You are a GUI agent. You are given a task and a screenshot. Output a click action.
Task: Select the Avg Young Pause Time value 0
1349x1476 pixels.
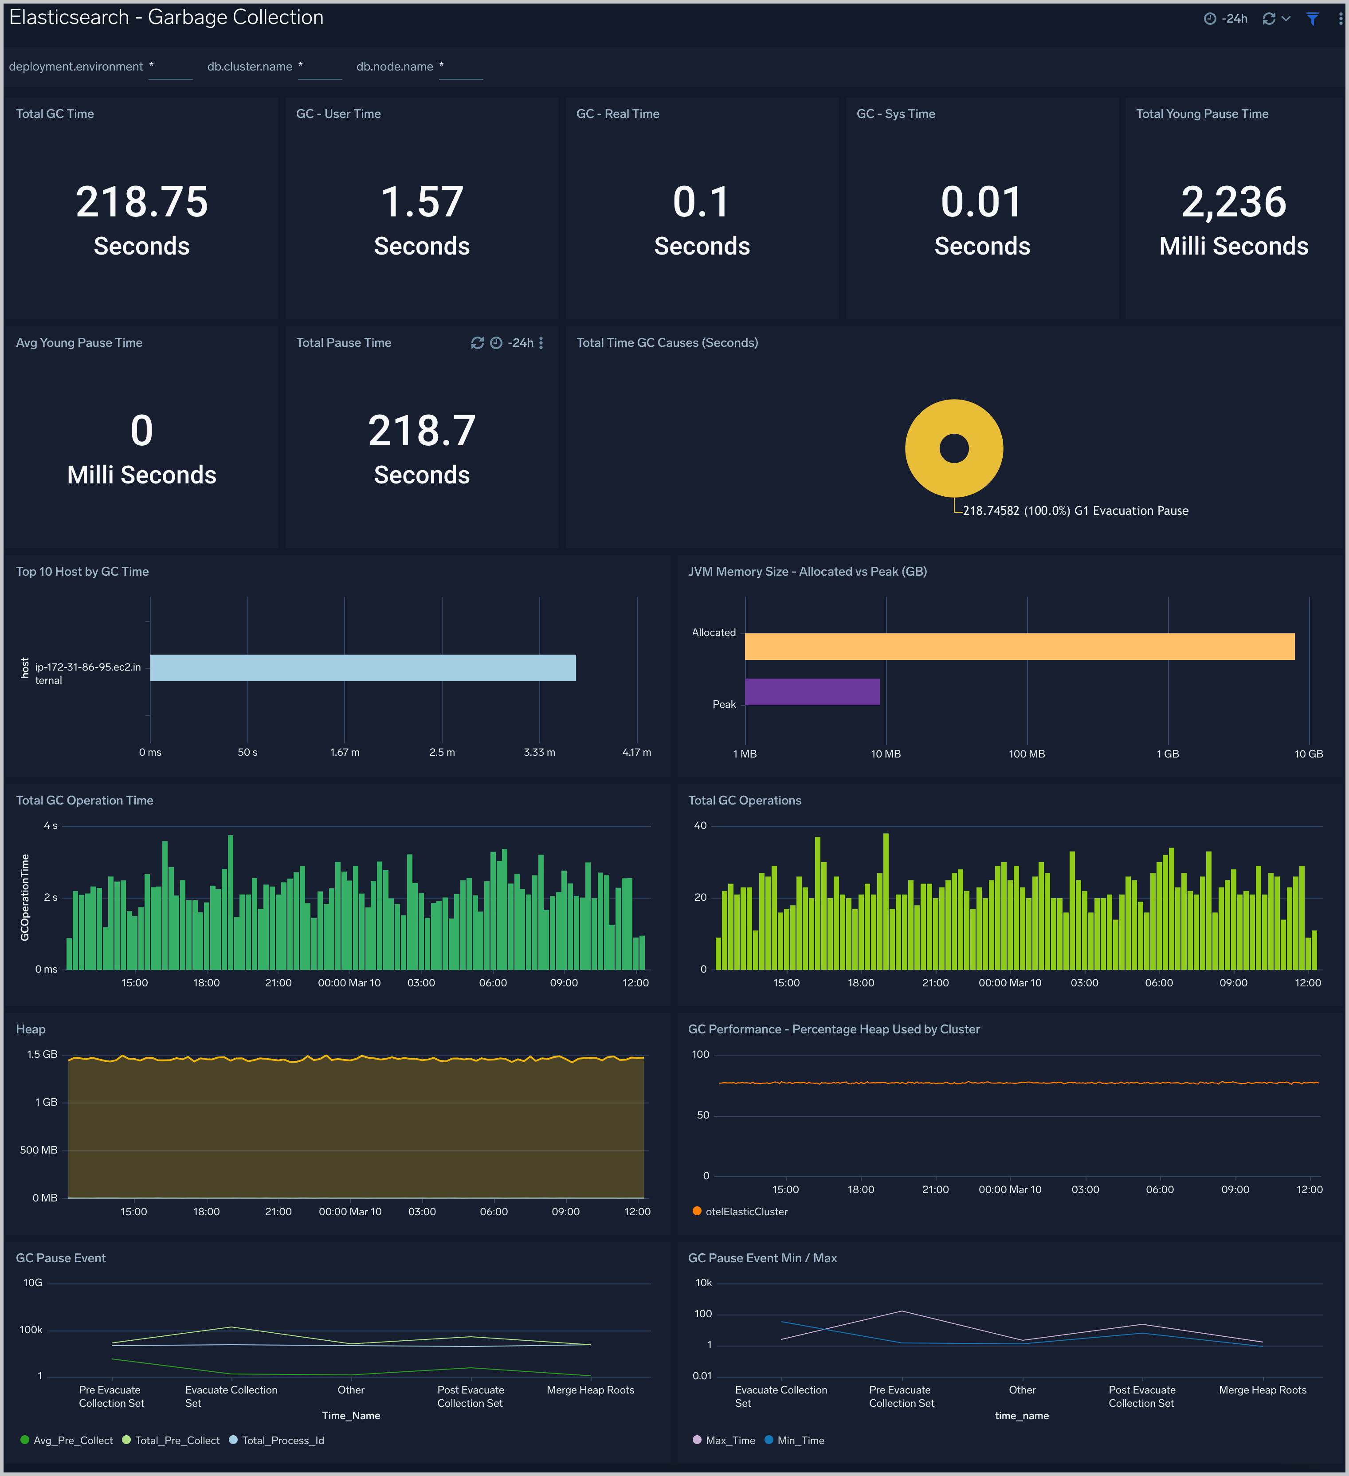[142, 431]
